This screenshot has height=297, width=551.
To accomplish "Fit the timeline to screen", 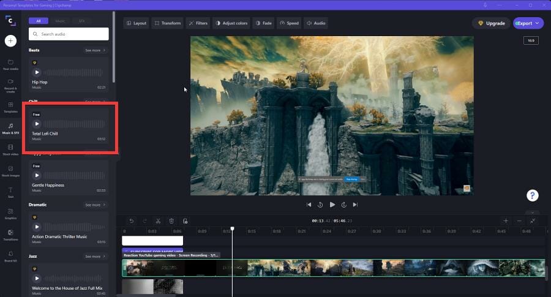I will pyautogui.click(x=533, y=220).
